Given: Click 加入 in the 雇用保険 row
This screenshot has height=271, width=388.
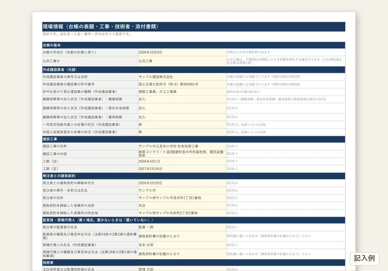Looking at the screenshot, I should click(182, 117).
